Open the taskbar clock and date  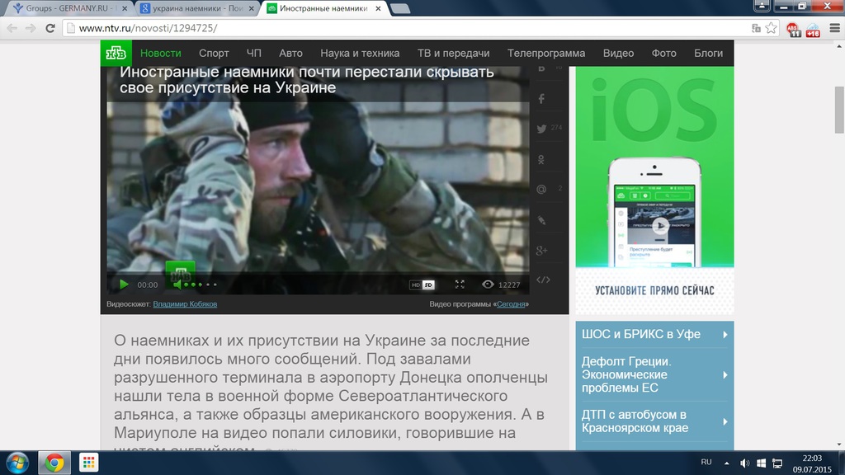point(812,463)
